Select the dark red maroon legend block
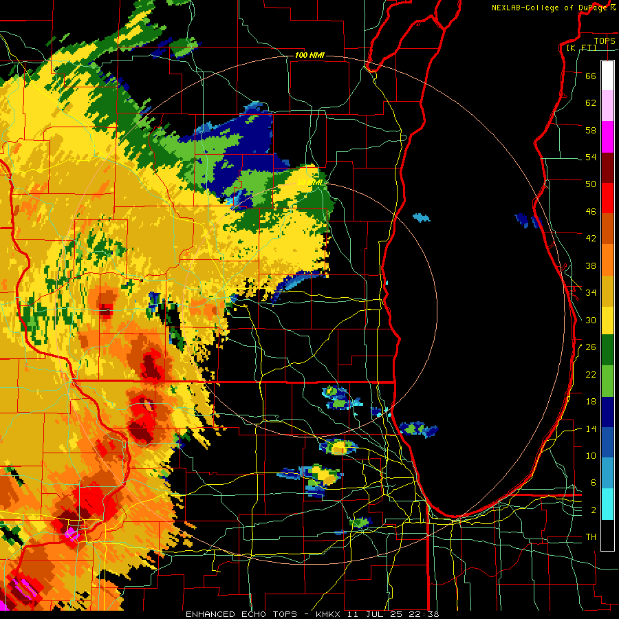Screen dimensions: 619x619 (607, 168)
